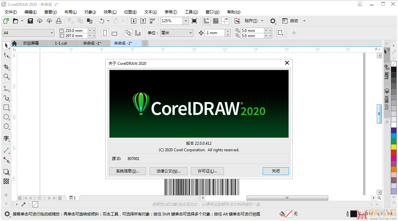The height and width of the screenshot is (221, 398).
Task: Pick the cyan blue swatch in palette
Action: 394,136
